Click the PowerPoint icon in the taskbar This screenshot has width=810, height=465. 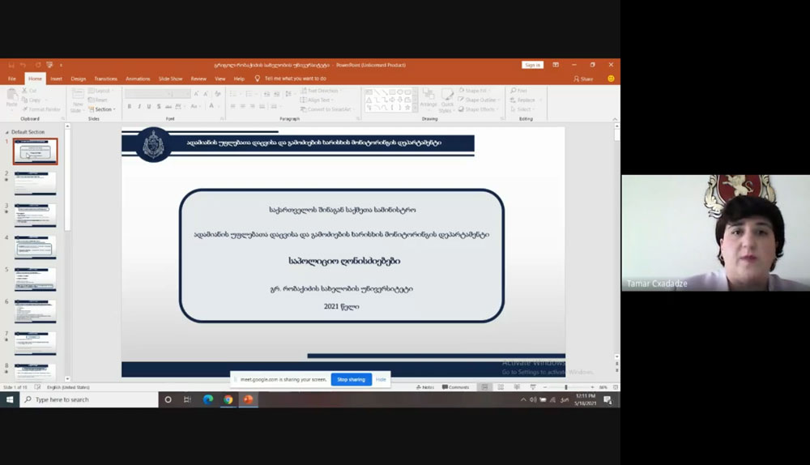pyautogui.click(x=249, y=399)
